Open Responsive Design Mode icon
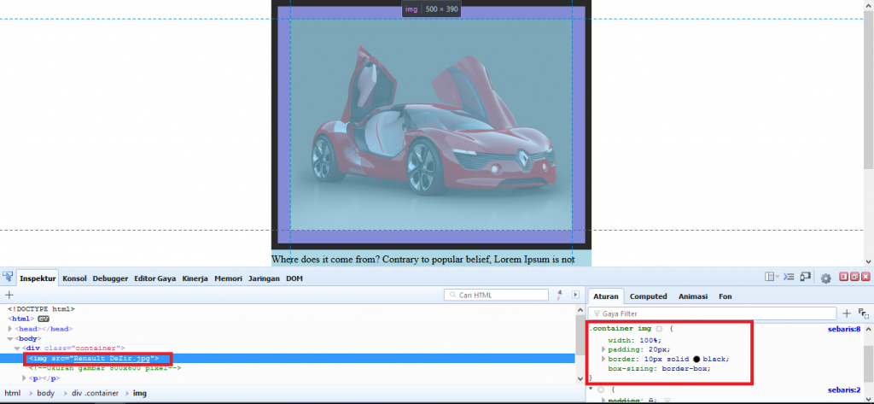The width and height of the screenshot is (874, 404). 805,277
